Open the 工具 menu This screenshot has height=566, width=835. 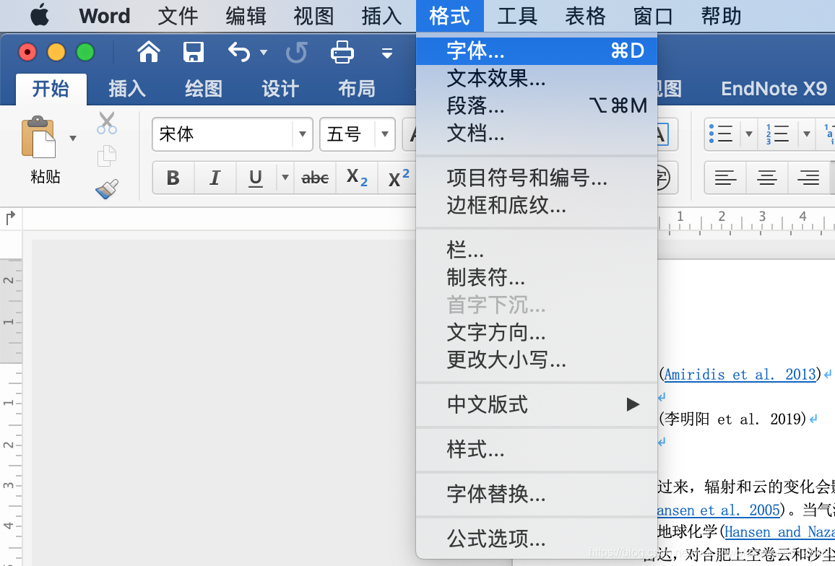click(517, 16)
